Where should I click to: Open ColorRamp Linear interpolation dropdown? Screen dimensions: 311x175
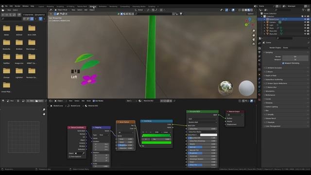coord(166,132)
